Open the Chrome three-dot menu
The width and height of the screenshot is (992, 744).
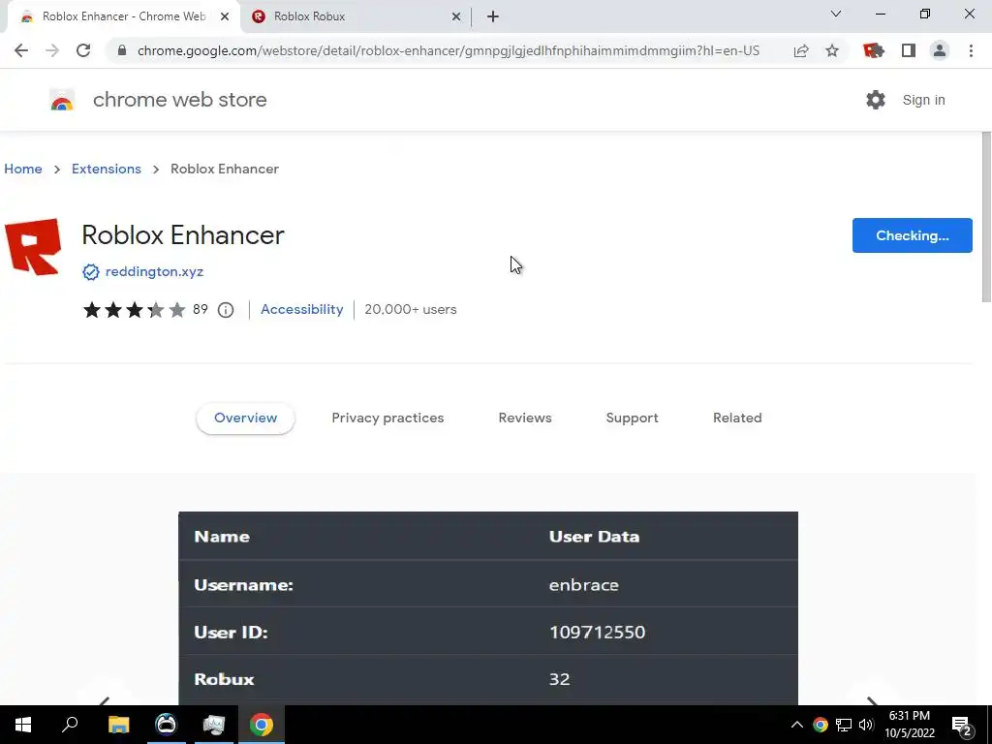[971, 50]
